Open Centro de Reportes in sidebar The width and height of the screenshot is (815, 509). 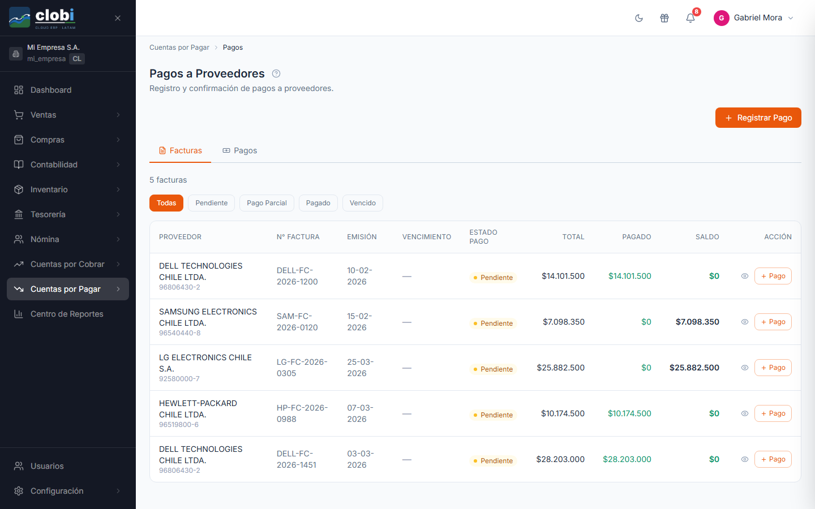click(x=68, y=314)
